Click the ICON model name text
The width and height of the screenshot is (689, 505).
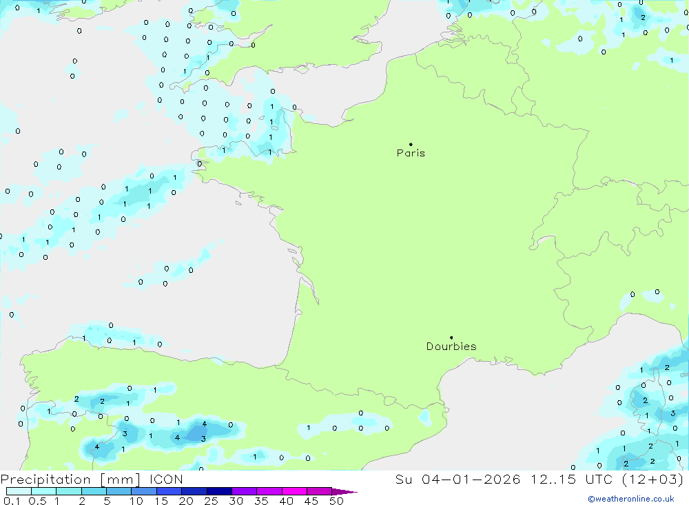166,479
